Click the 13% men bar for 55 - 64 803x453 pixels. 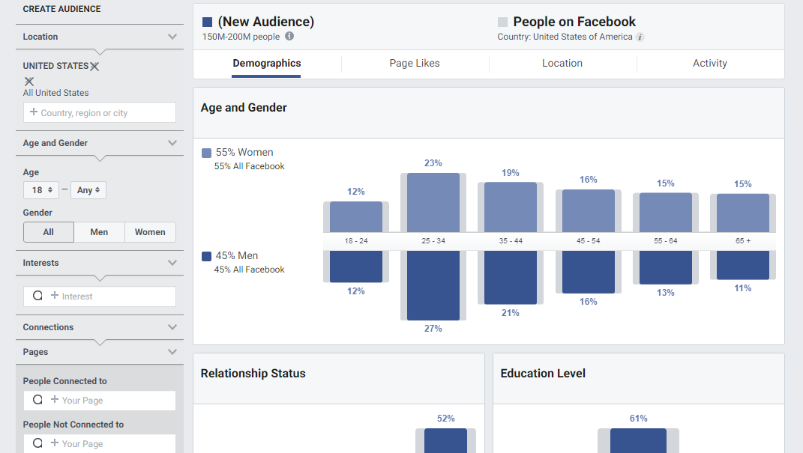(666, 267)
